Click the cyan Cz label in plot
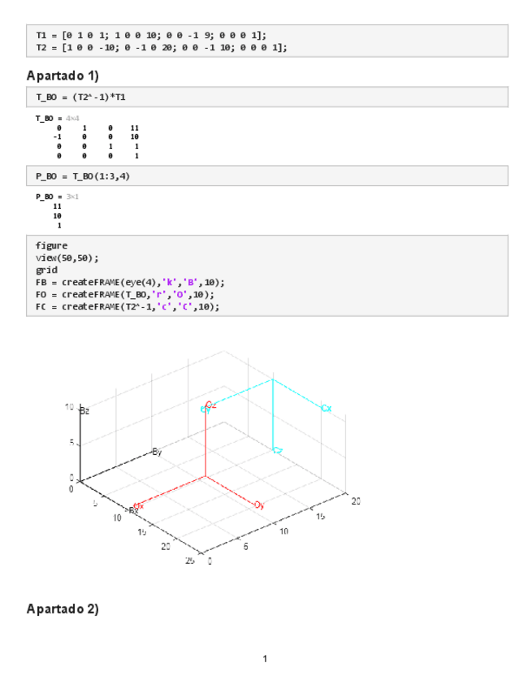Viewport: 532px width, 689px height. point(278,450)
